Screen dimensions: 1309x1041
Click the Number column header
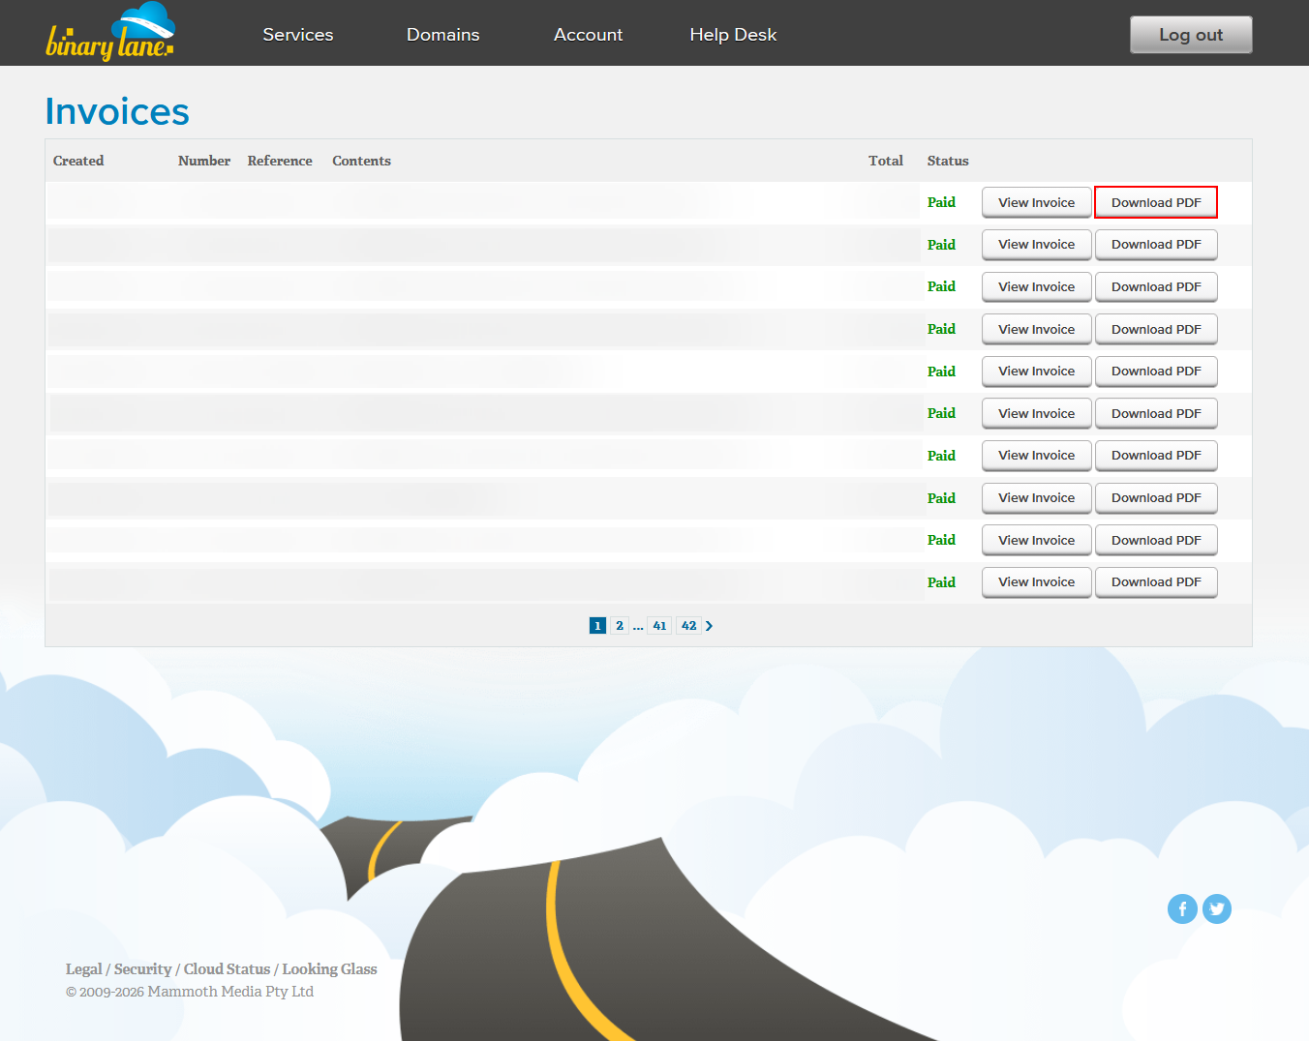pyautogui.click(x=204, y=162)
